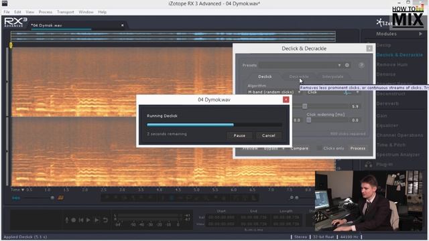The width and height of the screenshot is (429, 241).
Task: Click the Declick progress bar
Action: coord(214,125)
